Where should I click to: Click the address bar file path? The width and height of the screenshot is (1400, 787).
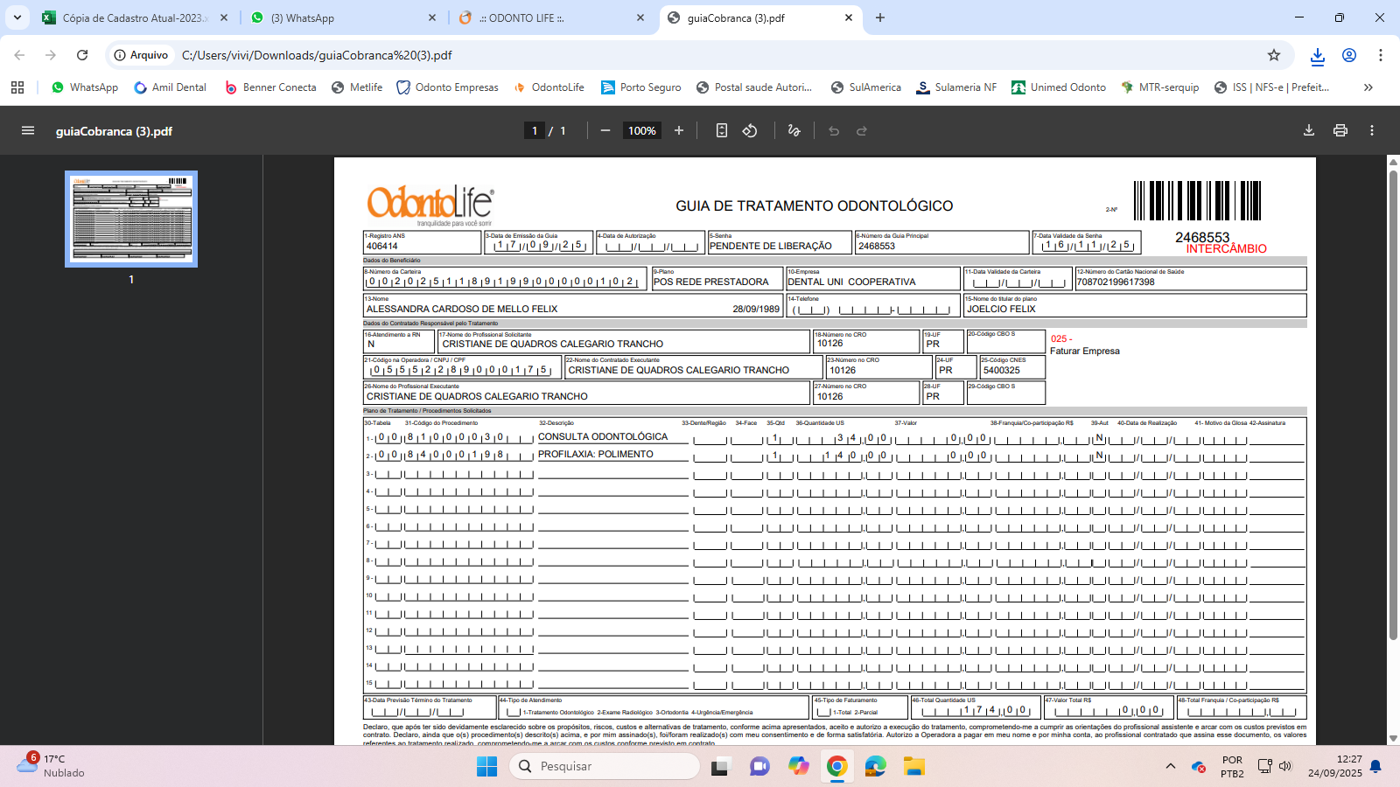[317, 55]
